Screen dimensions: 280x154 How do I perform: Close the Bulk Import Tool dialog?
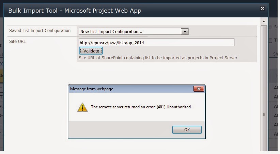pos(262,8)
